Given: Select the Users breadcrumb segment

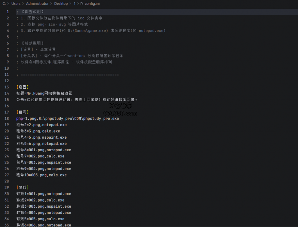Looking at the screenshot, I should point(16,3).
